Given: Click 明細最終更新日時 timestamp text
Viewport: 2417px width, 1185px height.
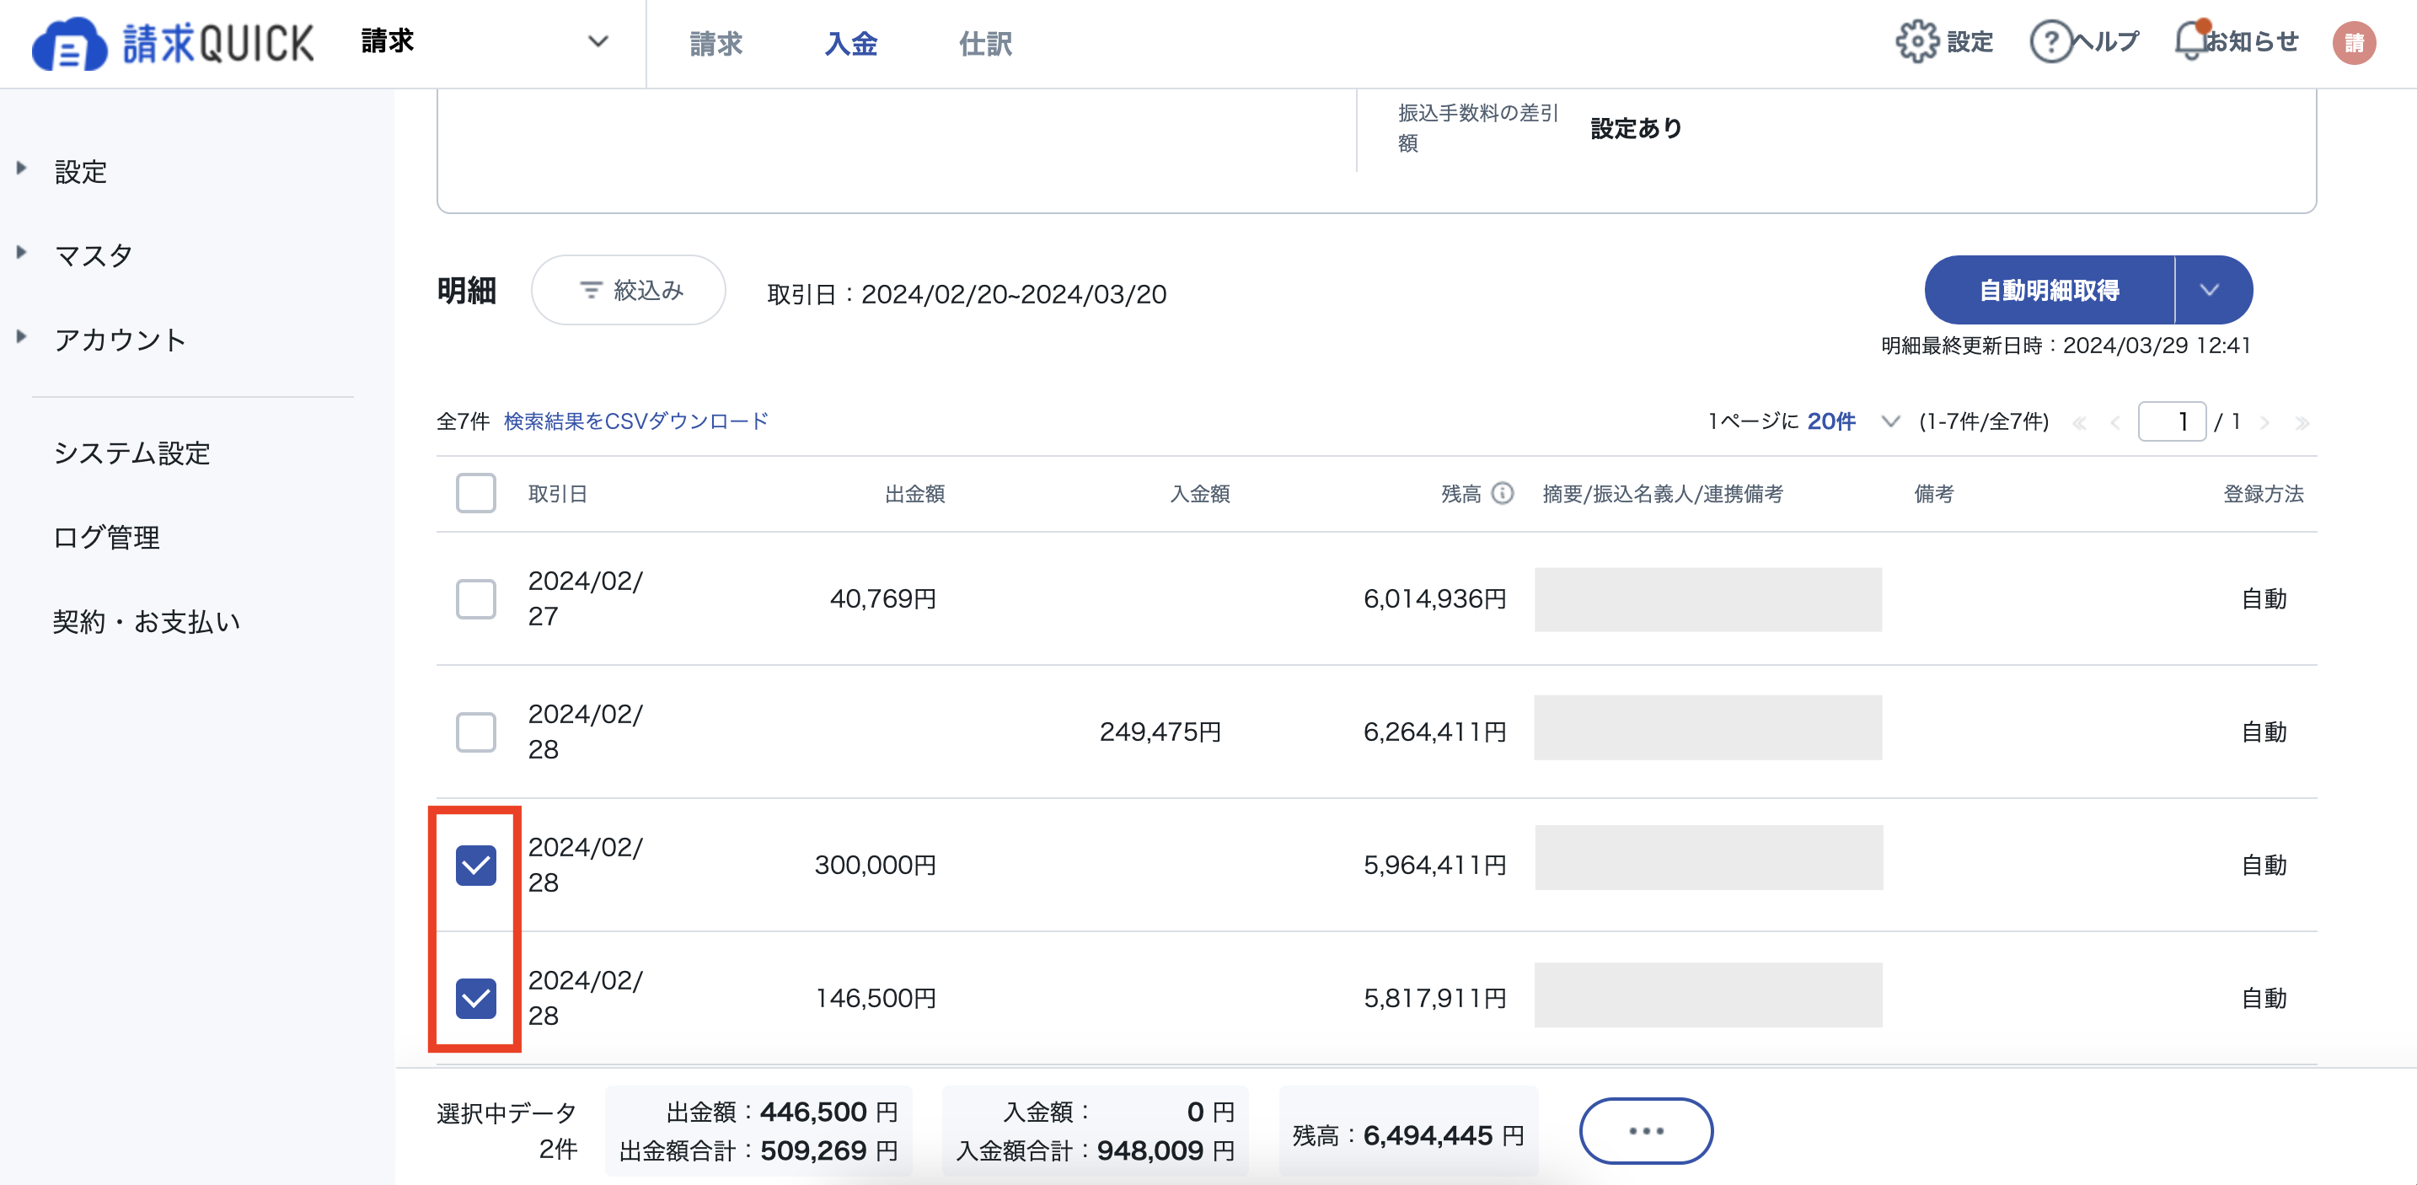Looking at the screenshot, I should tap(2066, 346).
